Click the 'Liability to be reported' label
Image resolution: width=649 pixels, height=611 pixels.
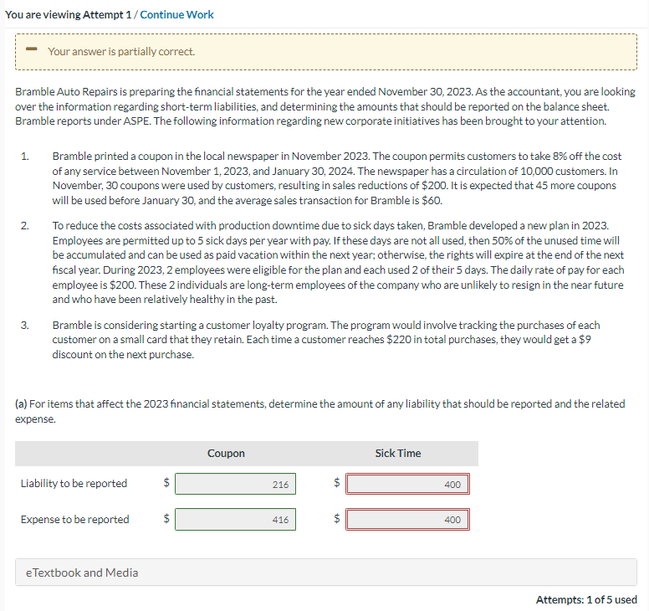pyautogui.click(x=74, y=484)
